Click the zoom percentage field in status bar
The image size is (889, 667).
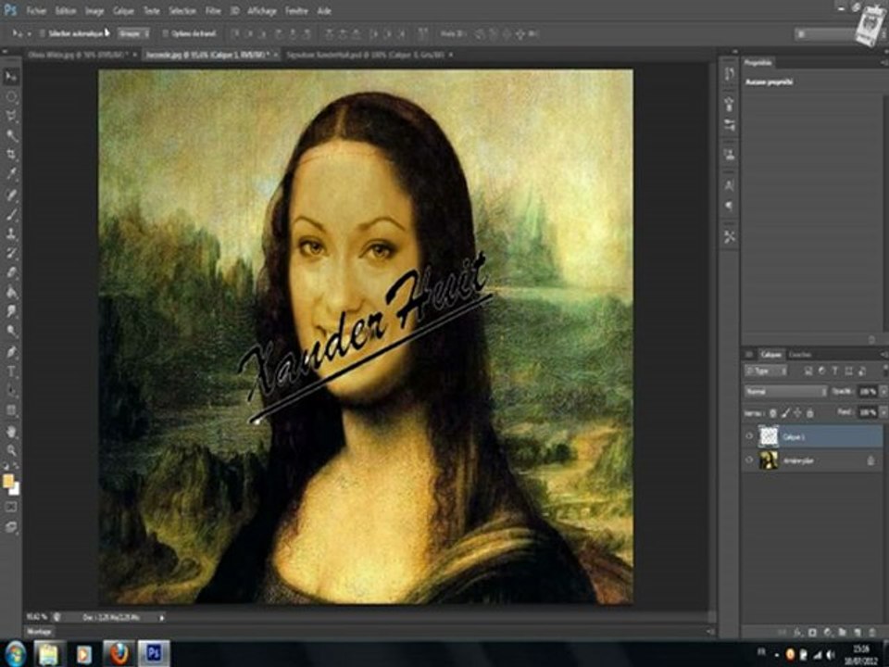tap(36, 617)
